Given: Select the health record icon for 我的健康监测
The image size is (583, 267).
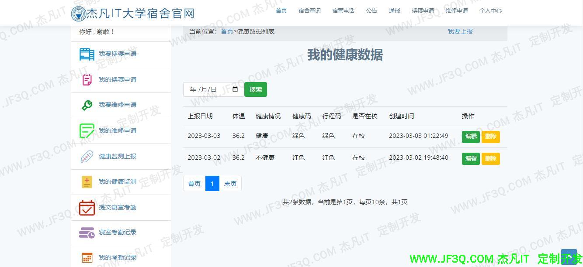Looking at the screenshot, I should [86, 181].
